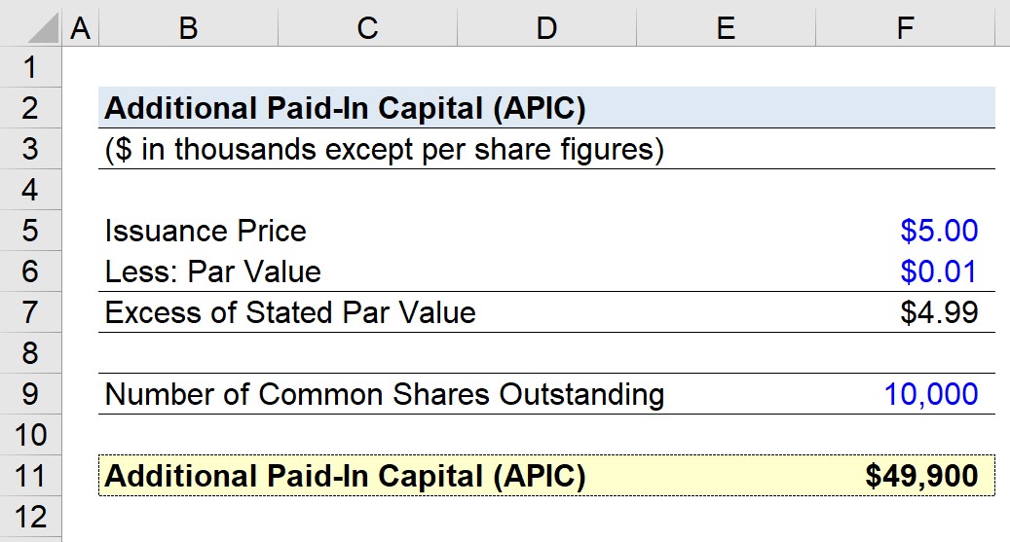
Task: Select the Number of Common Shares Outstanding label
Action: (385, 394)
